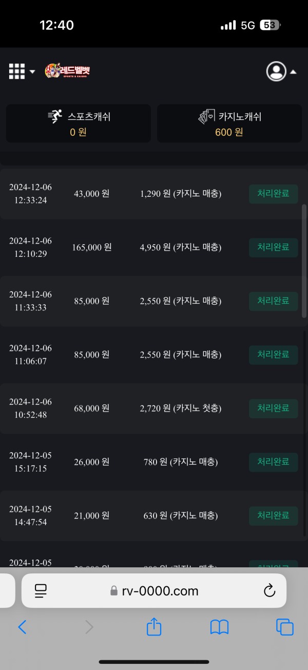
Task: Select the 카지노캐쉬 600원 panel
Action: pyautogui.click(x=229, y=123)
